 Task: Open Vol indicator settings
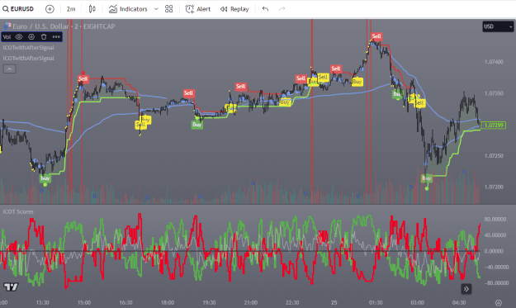click(x=31, y=37)
